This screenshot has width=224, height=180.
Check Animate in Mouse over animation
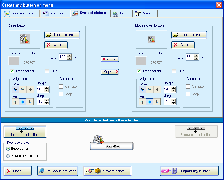[x=188, y=87]
